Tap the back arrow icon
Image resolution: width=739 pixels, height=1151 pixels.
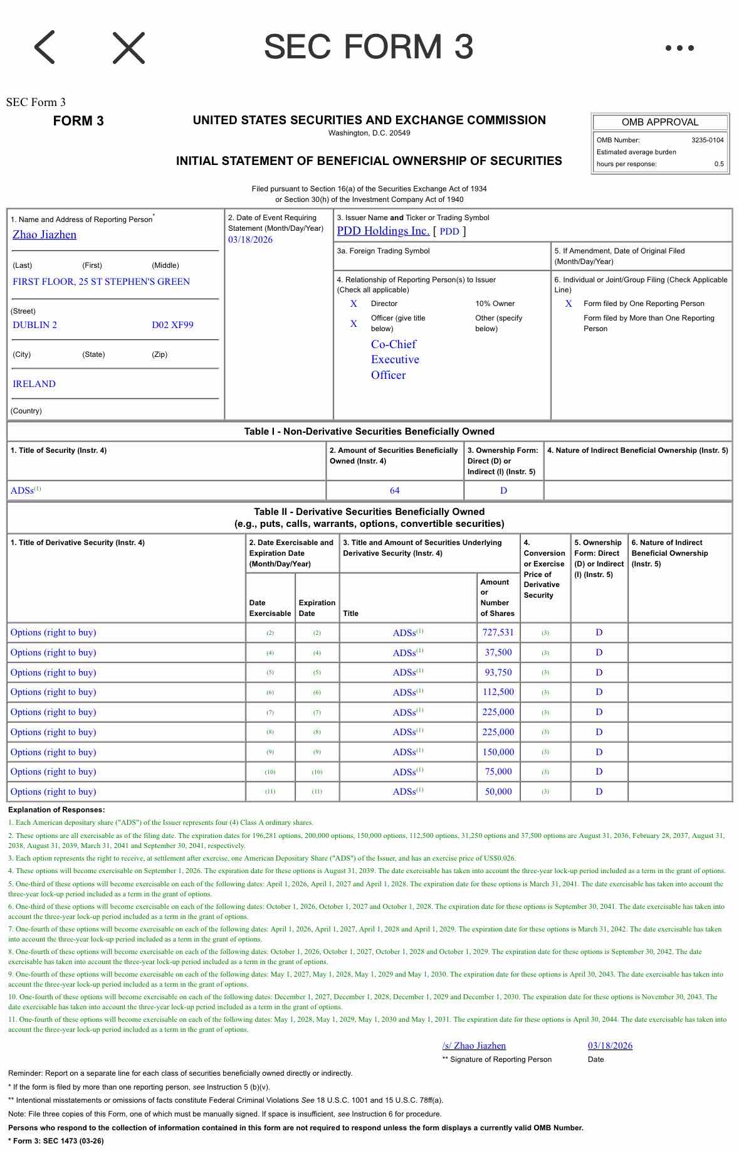(45, 47)
